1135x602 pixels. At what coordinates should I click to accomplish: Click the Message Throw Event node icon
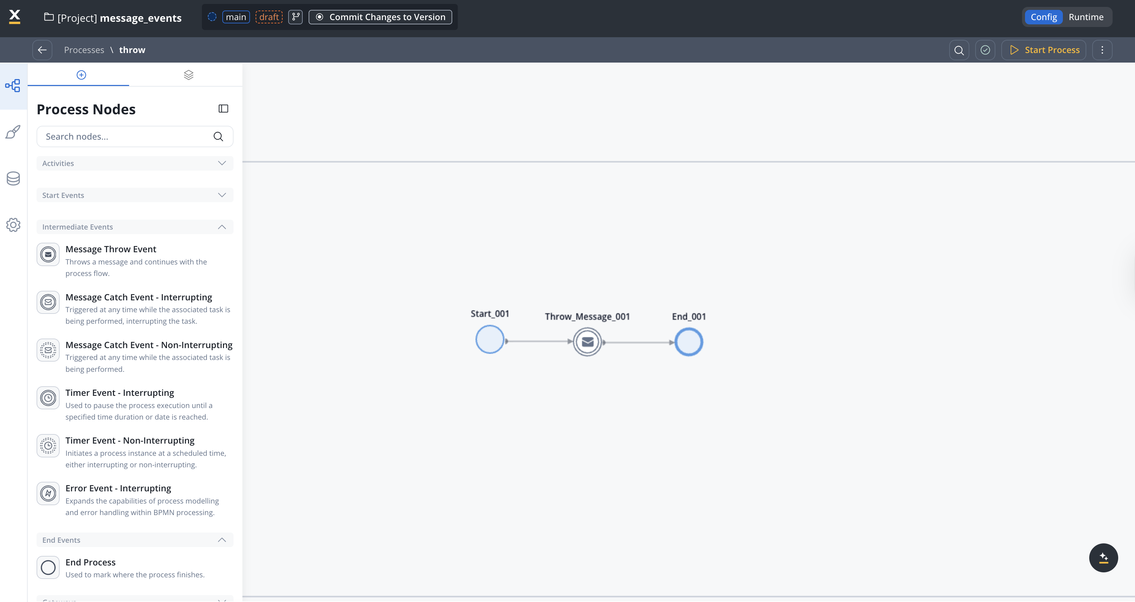[48, 254]
